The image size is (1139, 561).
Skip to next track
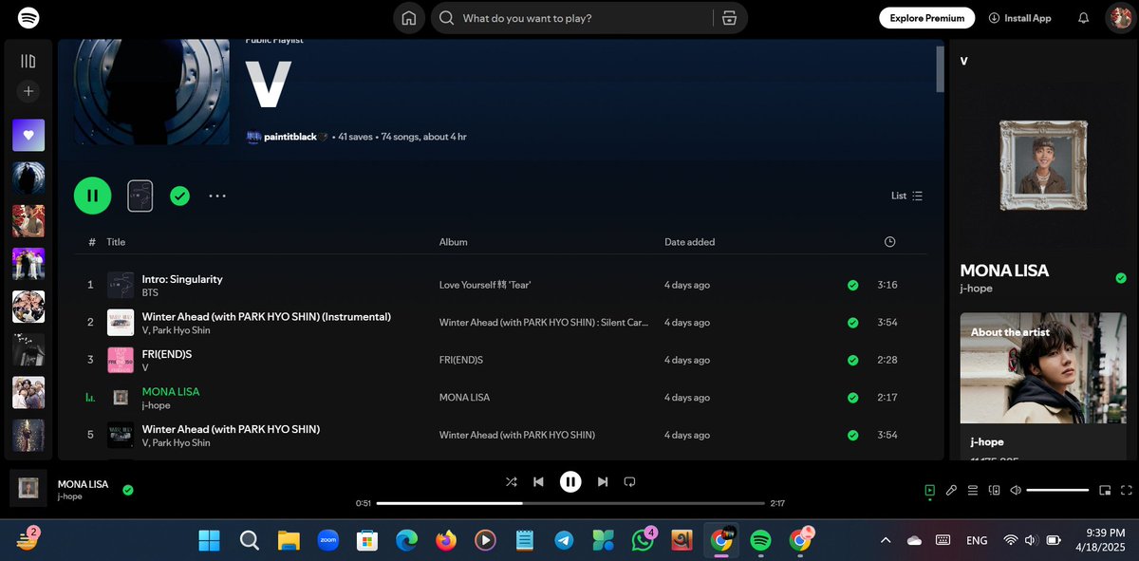[602, 482]
